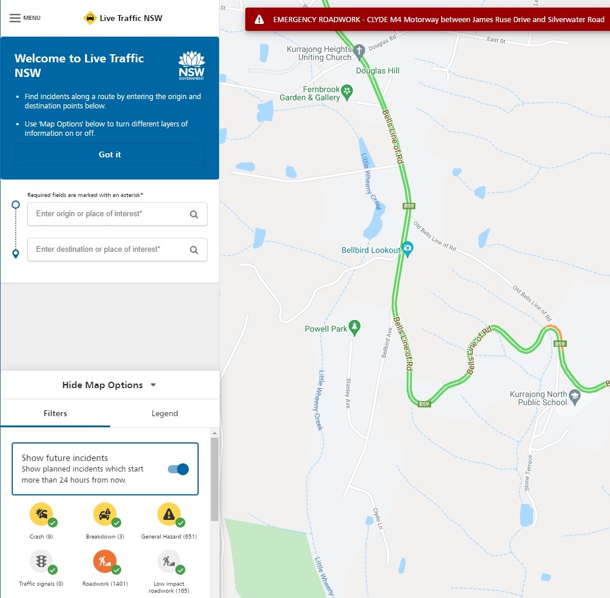Click the Live Traffic NSW car logo
The height and width of the screenshot is (598, 610).
coord(90,18)
